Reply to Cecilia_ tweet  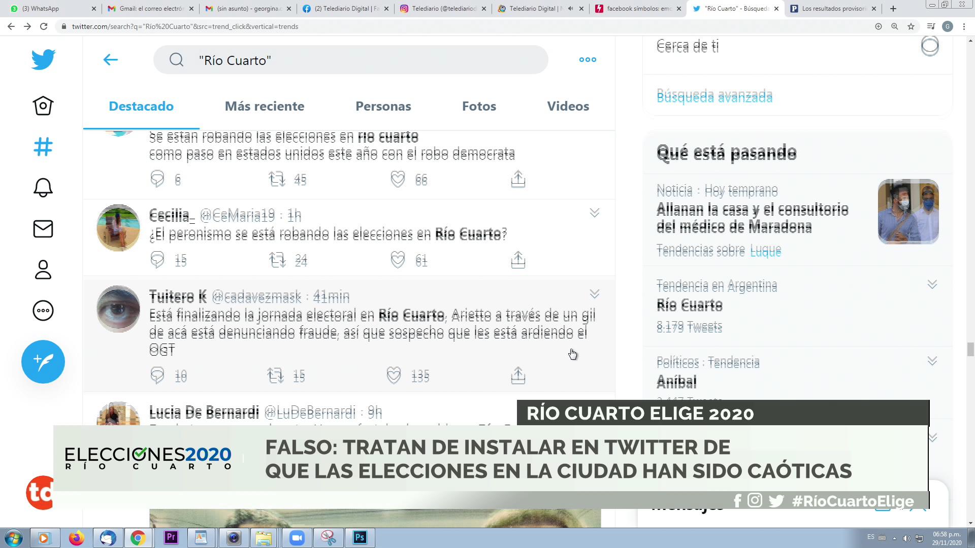pyautogui.click(x=157, y=260)
